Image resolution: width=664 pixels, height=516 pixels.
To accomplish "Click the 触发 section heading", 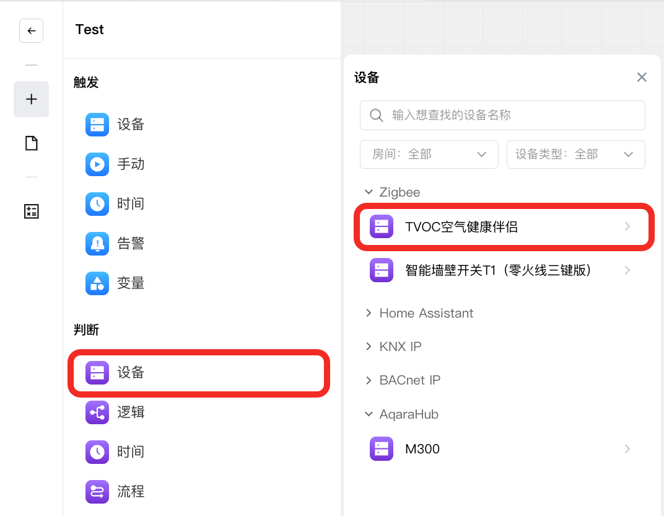I will pyautogui.click(x=86, y=82).
